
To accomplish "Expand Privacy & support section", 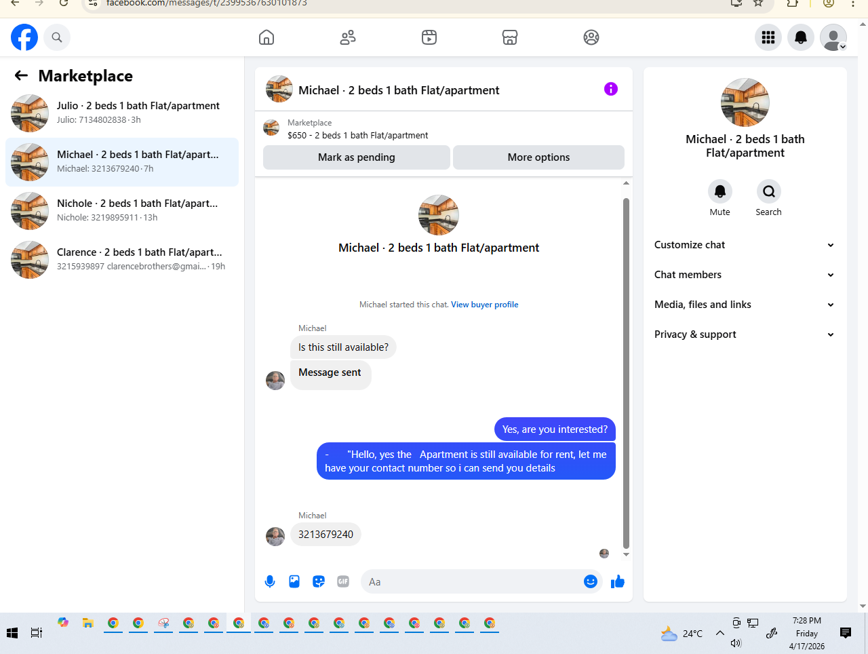I will [745, 334].
